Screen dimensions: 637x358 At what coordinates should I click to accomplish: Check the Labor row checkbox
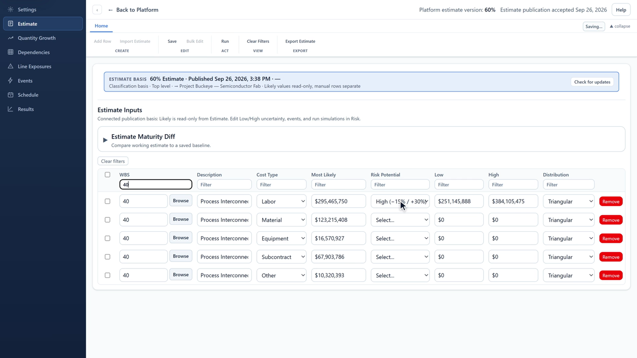pyautogui.click(x=107, y=201)
